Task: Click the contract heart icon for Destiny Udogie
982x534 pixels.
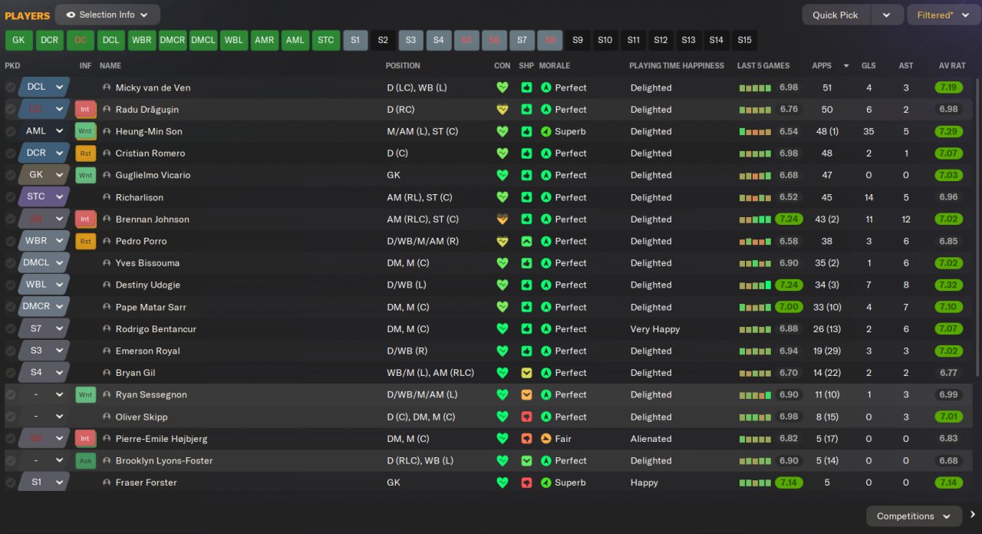Action: pos(503,285)
